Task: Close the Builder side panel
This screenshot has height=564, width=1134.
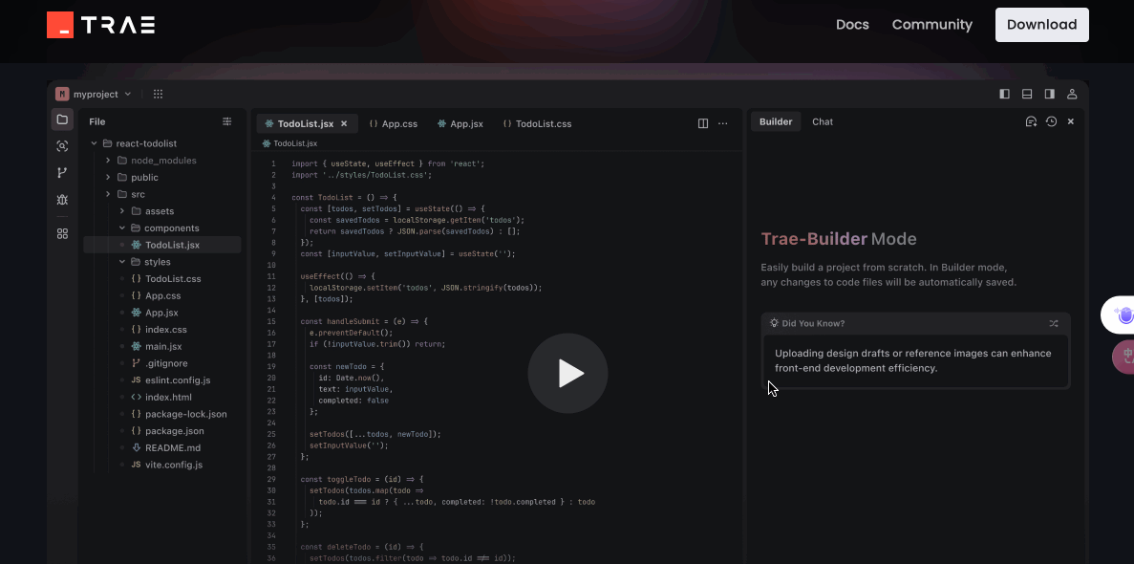Action: [1071, 121]
